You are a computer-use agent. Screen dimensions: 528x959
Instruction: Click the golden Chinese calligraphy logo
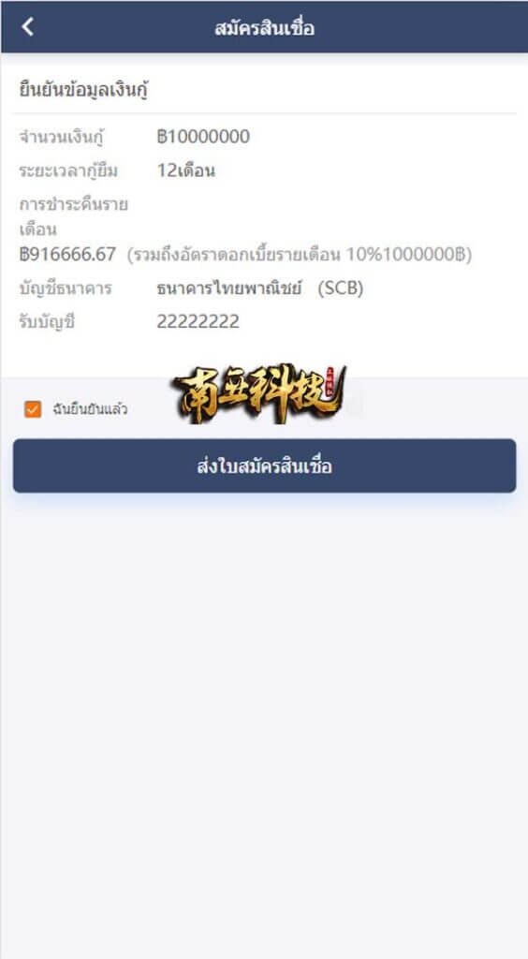tap(259, 393)
